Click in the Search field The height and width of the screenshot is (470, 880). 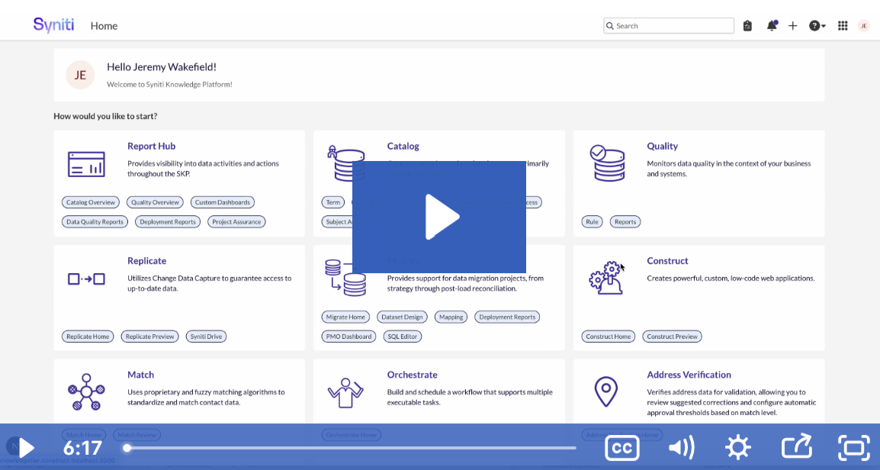[x=669, y=26]
